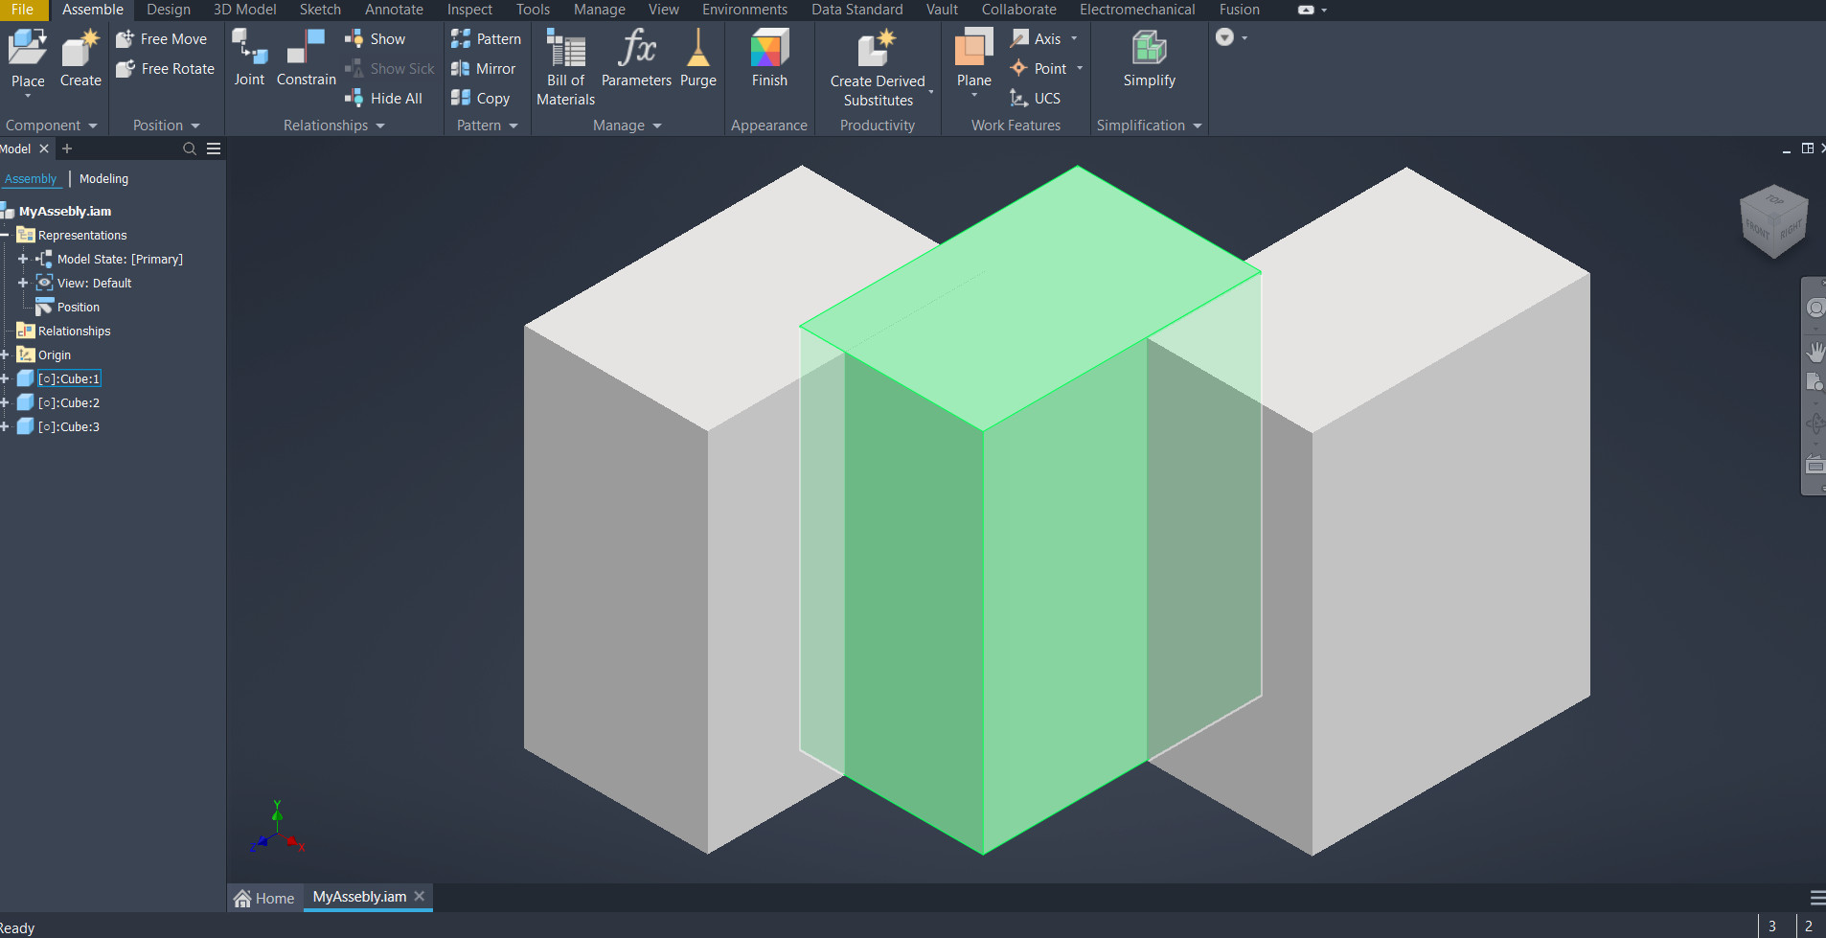
Task: Click the Show Sick relationships button
Action: (390, 69)
